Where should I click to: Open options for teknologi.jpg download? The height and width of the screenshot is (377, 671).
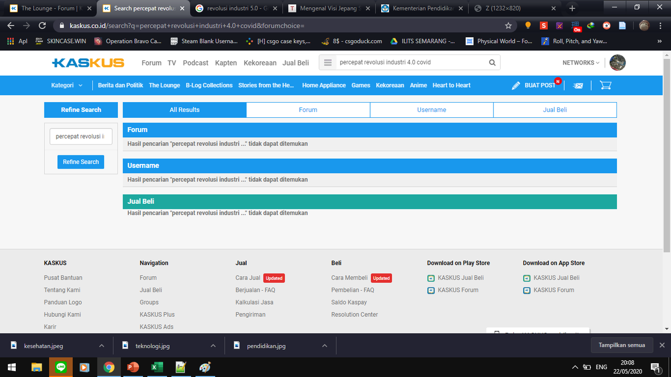[x=213, y=346]
